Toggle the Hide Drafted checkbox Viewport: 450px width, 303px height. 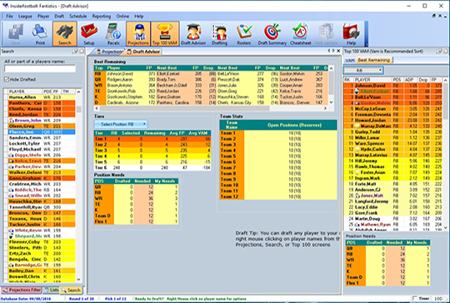[7, 79]
